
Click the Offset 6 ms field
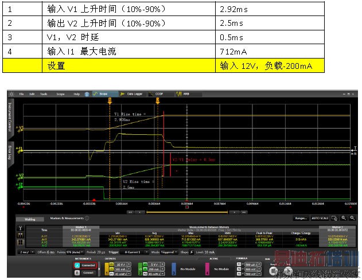[46, 252]
